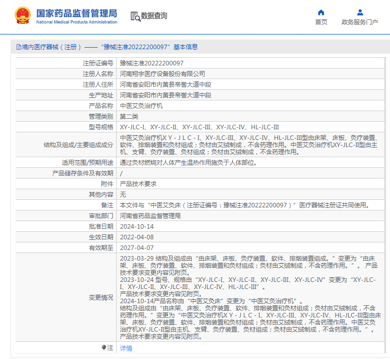The image size is (390, 359).
Task: Click approval date 2024-10-14
Action: tap(137, 227)
